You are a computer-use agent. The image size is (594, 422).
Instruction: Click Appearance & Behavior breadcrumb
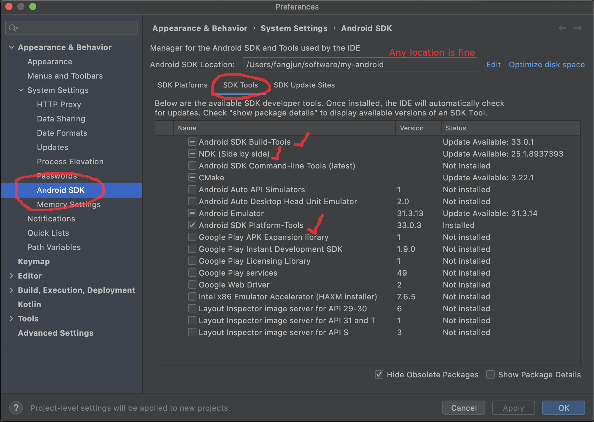(x=200, y=28)
